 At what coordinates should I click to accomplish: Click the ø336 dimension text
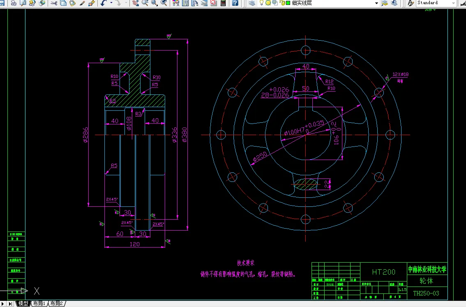[175, 135]
